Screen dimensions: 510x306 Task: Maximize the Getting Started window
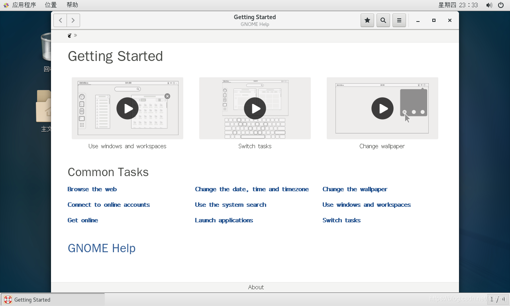click(434, 21)
